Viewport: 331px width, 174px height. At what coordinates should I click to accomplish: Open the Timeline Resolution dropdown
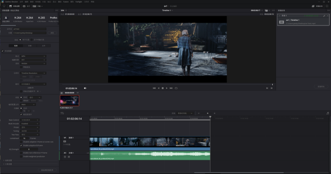coord(33,73)
